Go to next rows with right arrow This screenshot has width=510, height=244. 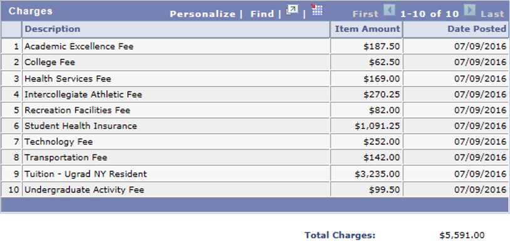pos(469,10)
